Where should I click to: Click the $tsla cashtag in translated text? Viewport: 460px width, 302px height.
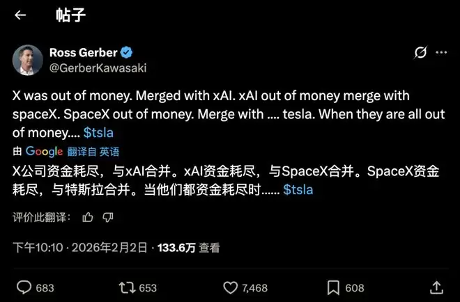[298, 189]
